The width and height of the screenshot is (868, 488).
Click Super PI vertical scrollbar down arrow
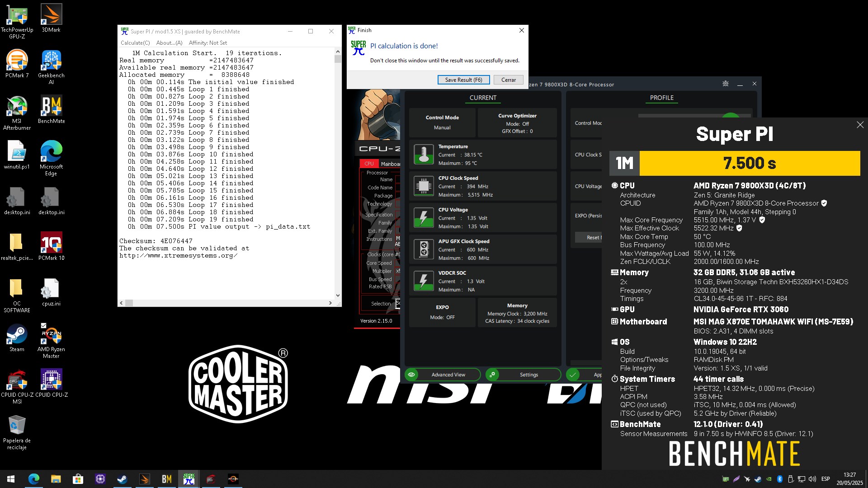(338, 296)
